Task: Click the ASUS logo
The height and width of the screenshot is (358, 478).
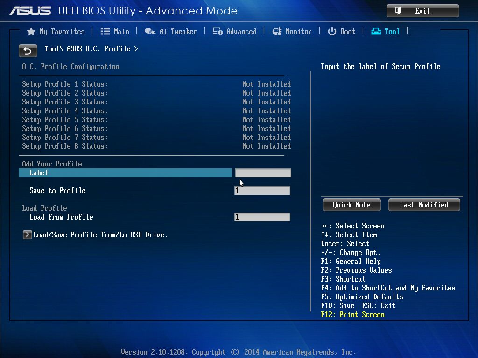Action: (30, 11)
